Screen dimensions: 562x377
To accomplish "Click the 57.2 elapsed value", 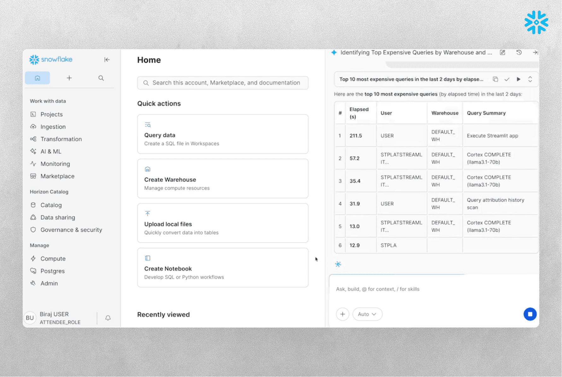I will [354, 158].
